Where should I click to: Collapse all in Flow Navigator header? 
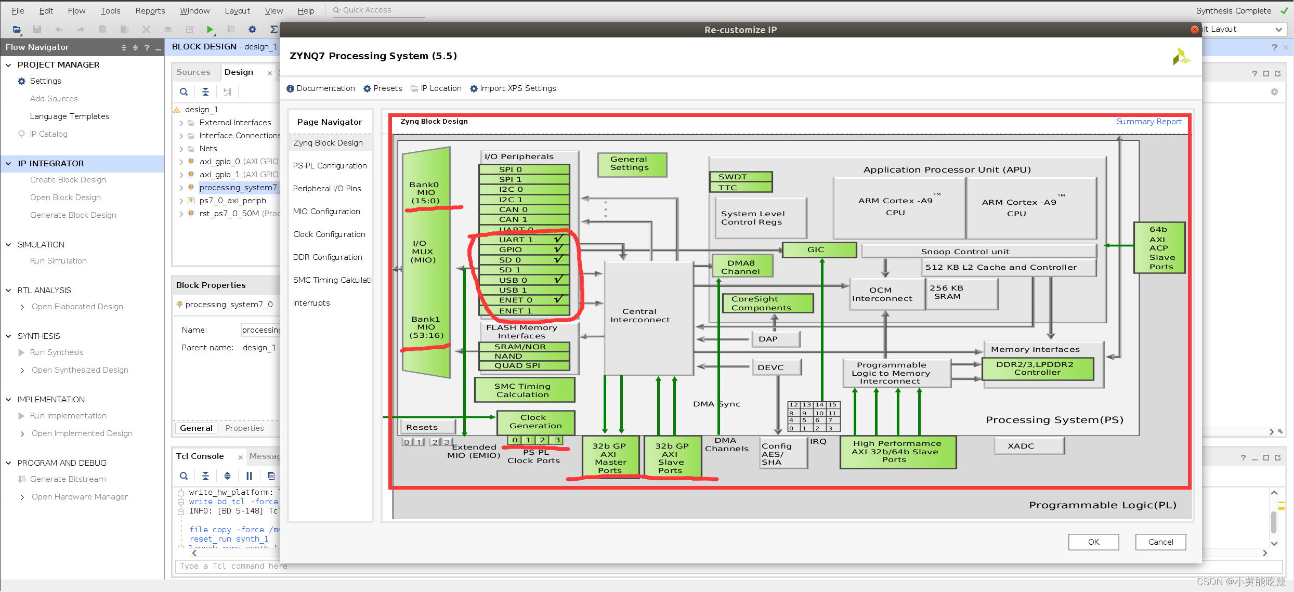pos(124,47)
